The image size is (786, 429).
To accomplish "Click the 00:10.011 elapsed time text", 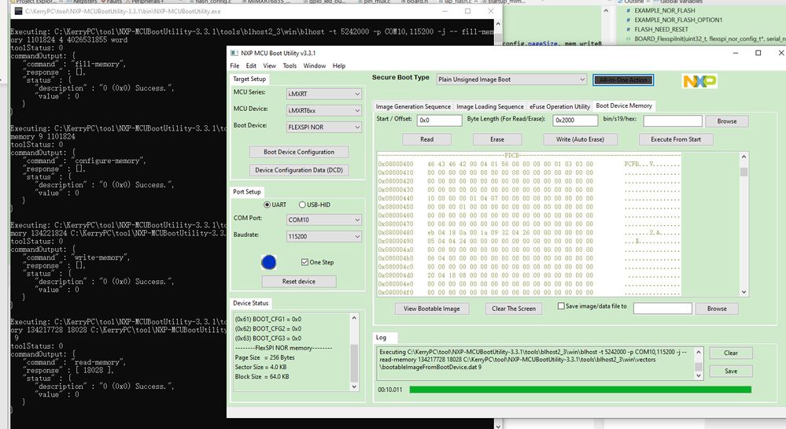I will click(390, 390).
